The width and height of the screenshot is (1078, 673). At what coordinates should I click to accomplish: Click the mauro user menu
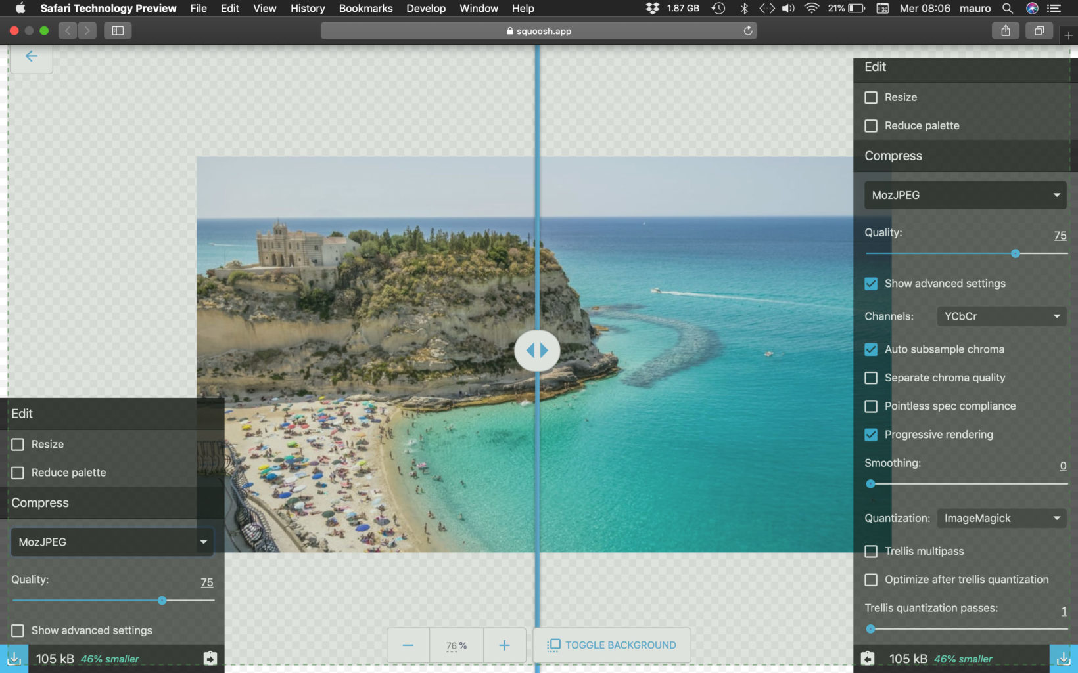point(975,9)
